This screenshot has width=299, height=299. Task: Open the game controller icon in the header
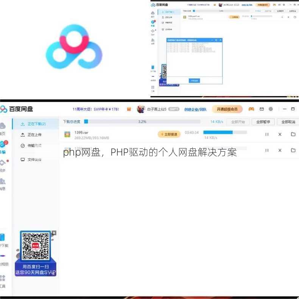251,109
